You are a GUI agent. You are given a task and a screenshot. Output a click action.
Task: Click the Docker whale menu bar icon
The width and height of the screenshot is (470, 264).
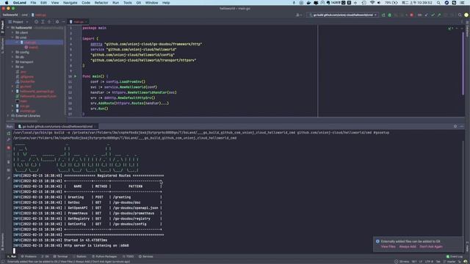308,3
